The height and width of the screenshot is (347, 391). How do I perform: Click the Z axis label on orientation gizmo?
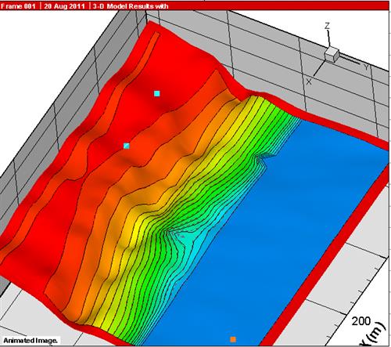tap(327, 26)
